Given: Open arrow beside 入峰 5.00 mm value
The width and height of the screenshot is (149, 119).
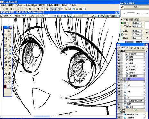Looking at the screenshot, I should [x=143, y=31].
